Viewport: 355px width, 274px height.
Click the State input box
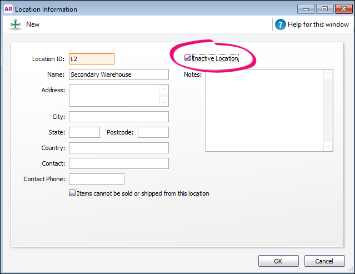coord(84,132)
